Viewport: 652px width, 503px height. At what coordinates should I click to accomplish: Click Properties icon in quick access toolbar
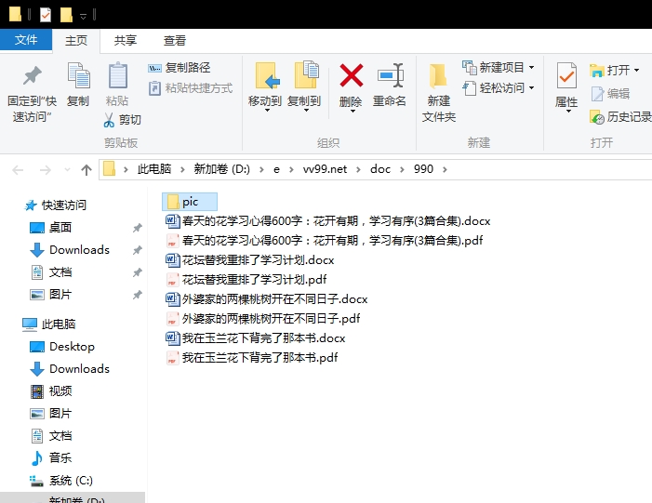click(46, 15)
